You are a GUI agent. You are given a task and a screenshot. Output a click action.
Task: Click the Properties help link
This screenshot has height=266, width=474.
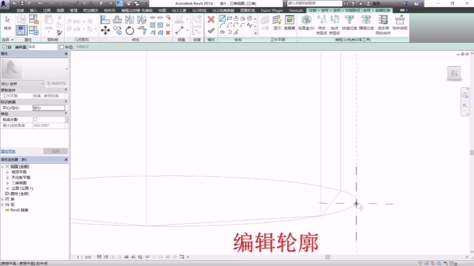click(8, 151)
